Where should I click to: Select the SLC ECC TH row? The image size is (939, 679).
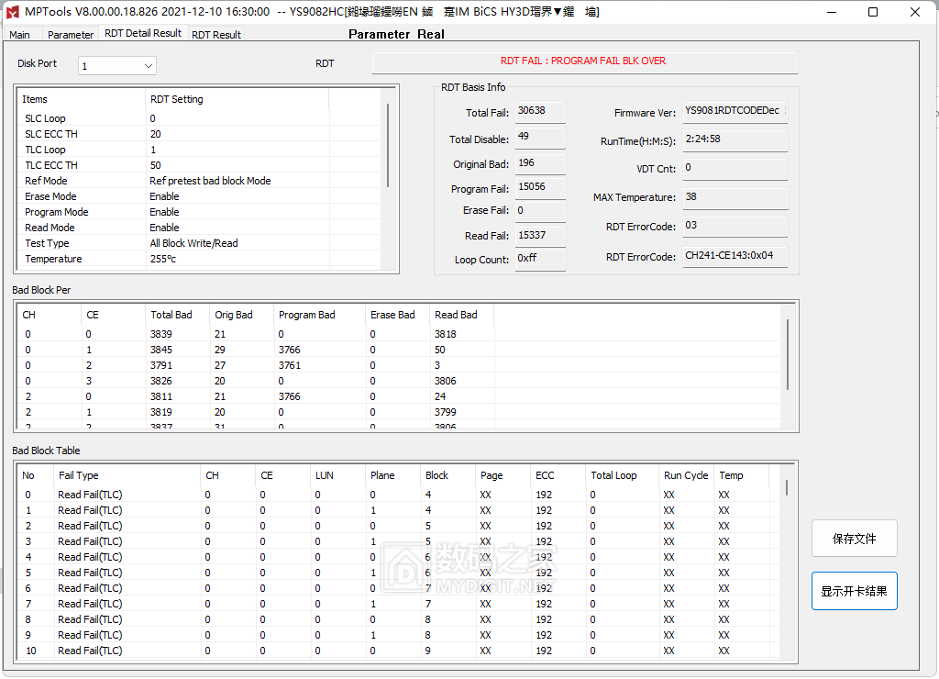click(x=199, y=134)
